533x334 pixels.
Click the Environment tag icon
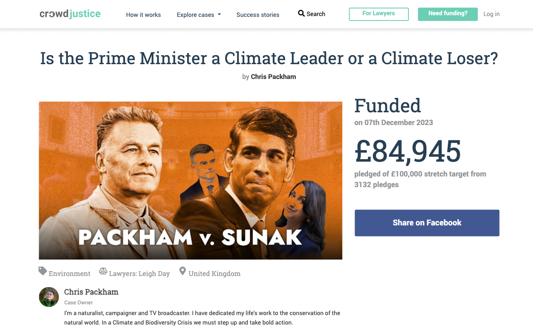click(x=43, y=271)
